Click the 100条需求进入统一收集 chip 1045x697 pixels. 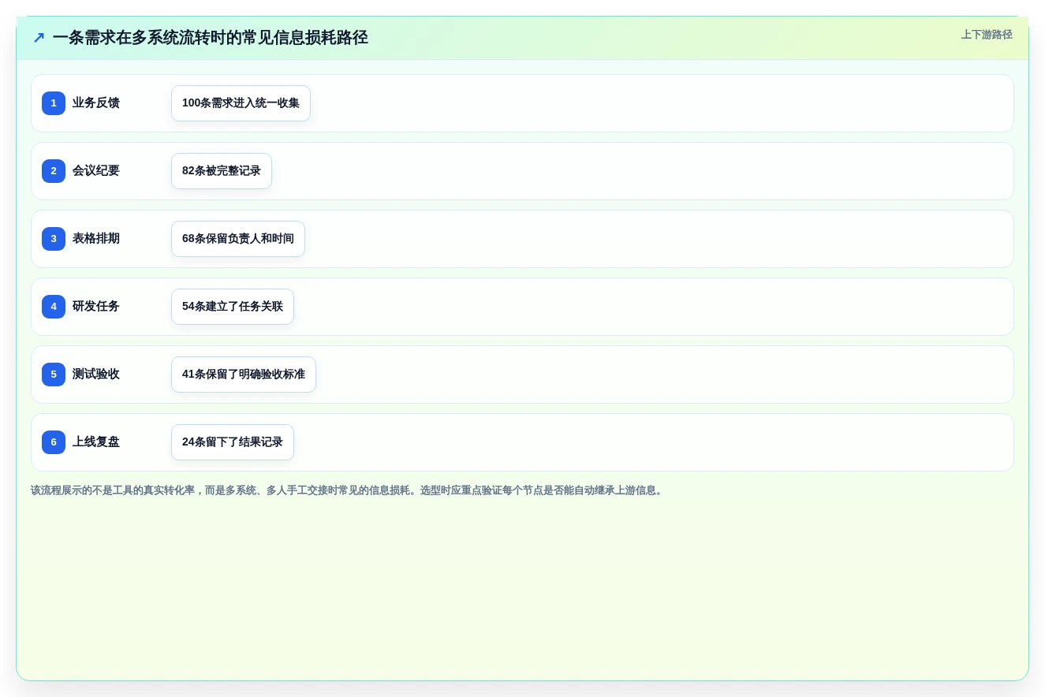(241, 103)
